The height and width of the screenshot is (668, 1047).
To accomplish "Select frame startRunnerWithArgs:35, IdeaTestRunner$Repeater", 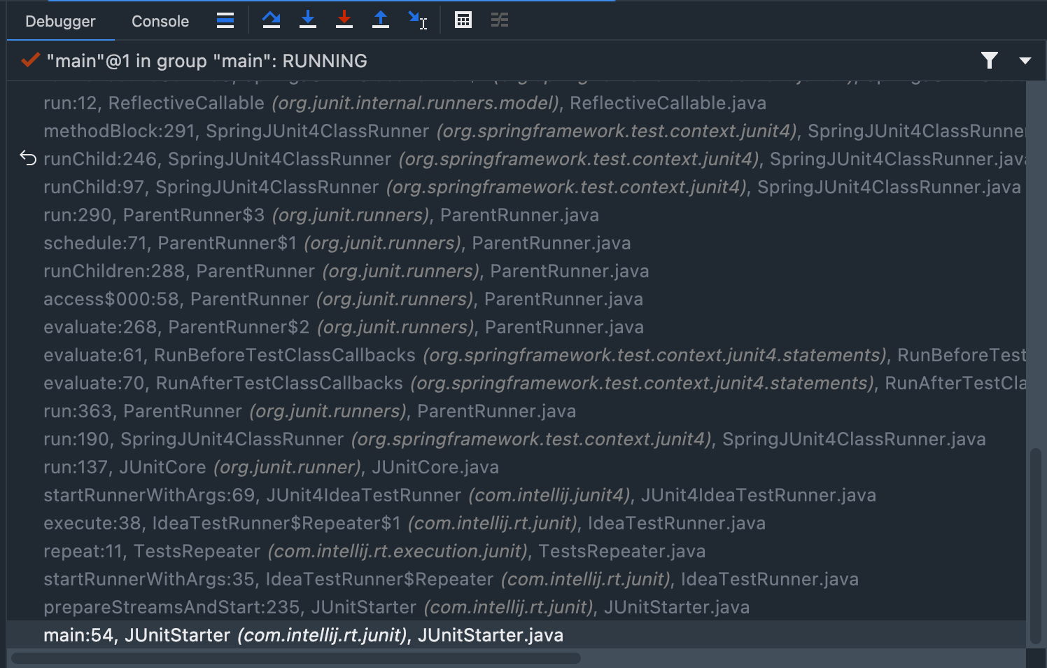I will point(517,579).
